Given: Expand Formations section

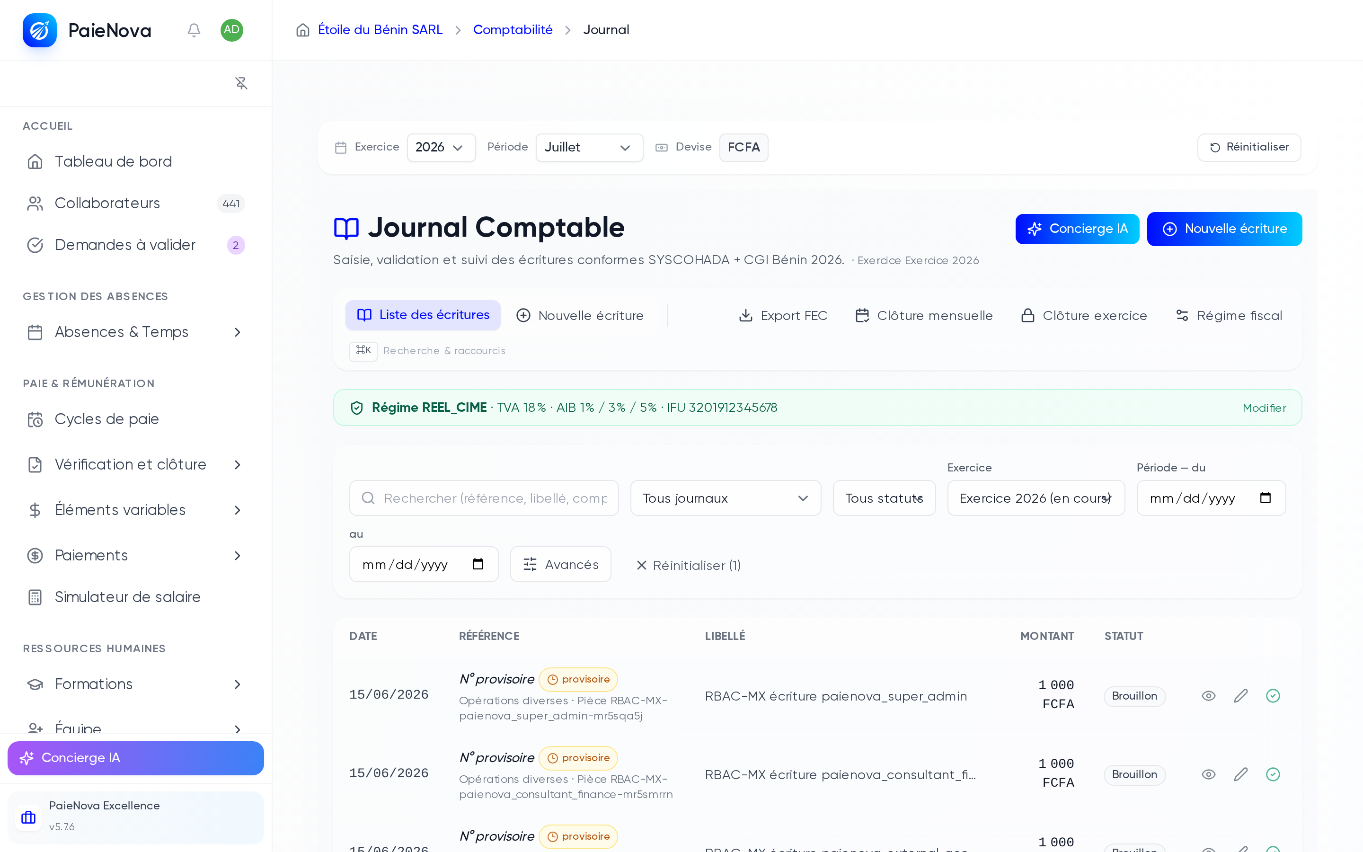Looking at the screenshot, I should [x=136, y=684].
